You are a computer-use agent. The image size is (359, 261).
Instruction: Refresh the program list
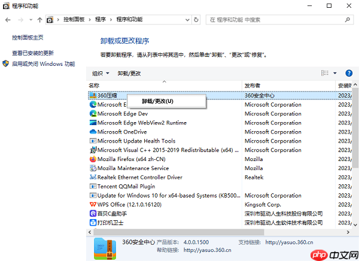pyautogui.click(x=196, y=20)
